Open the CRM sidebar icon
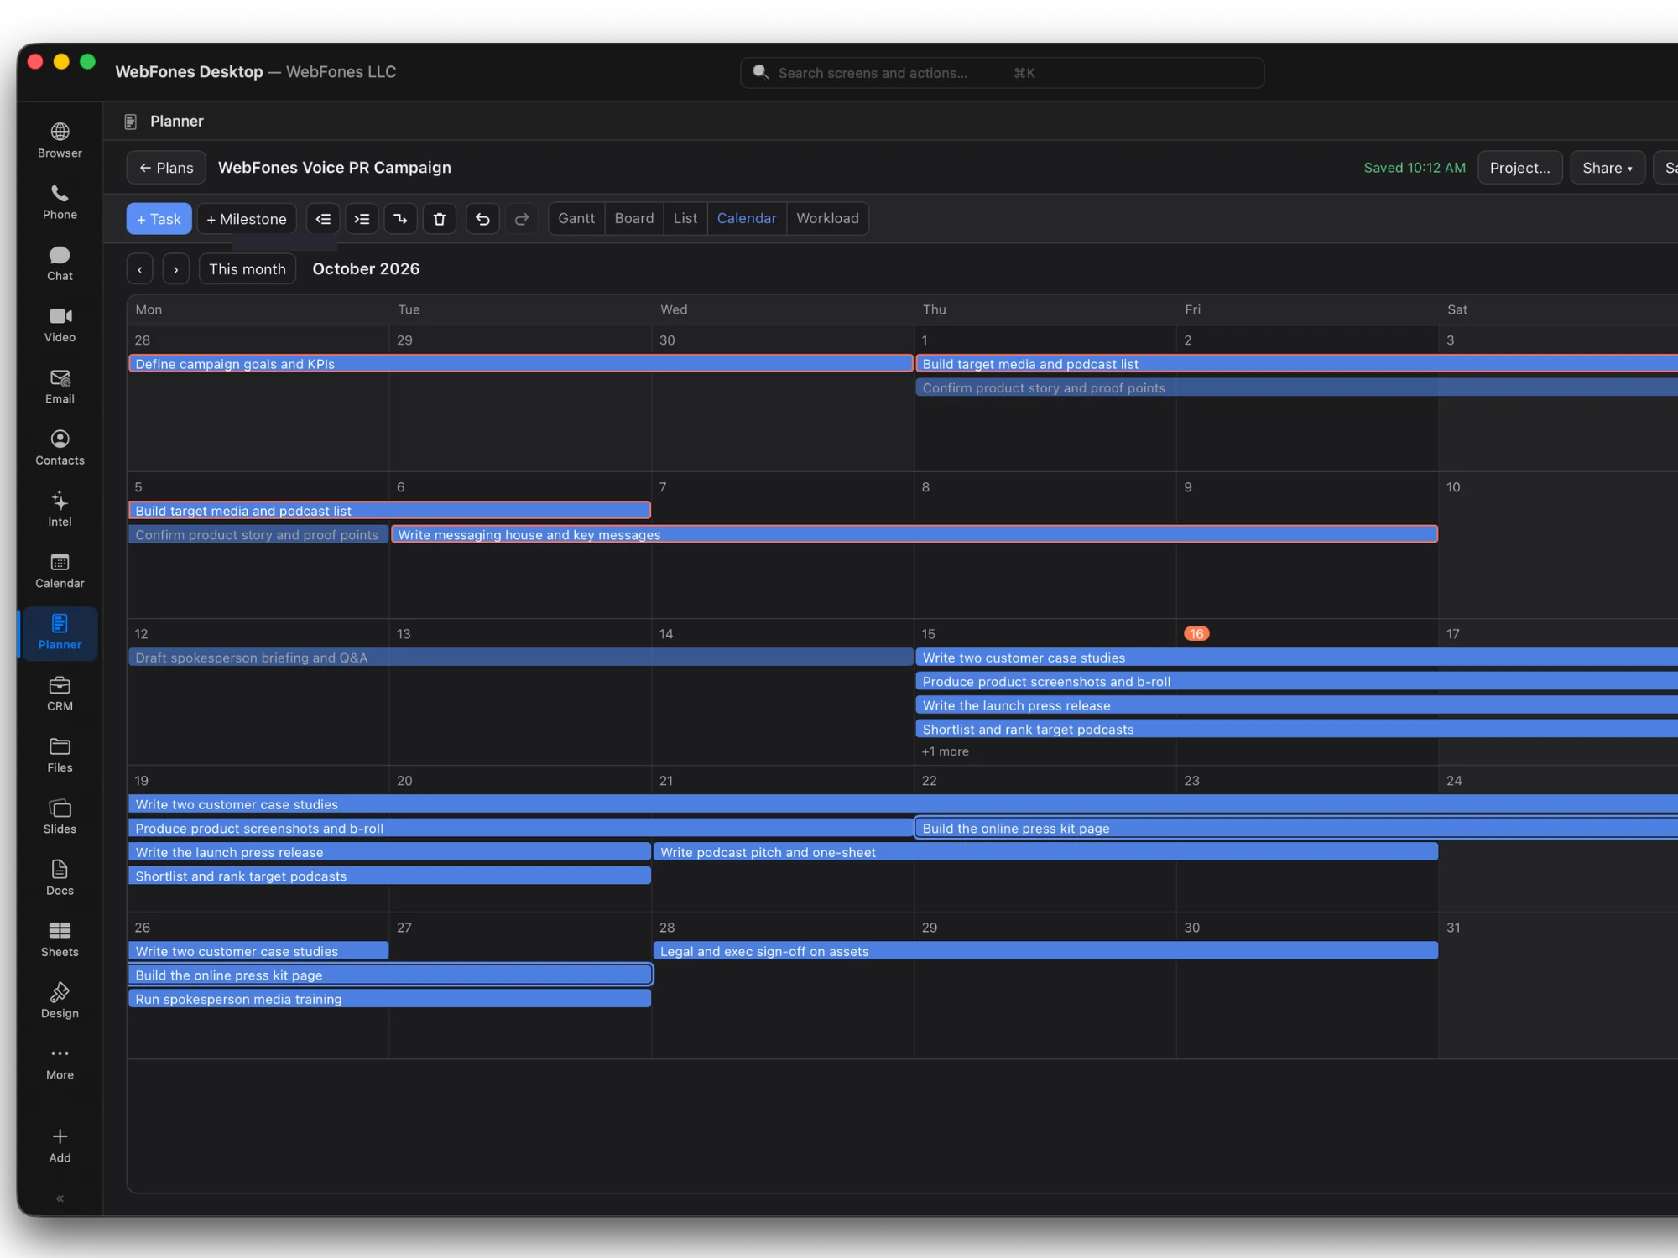 [x=60, y=694]
